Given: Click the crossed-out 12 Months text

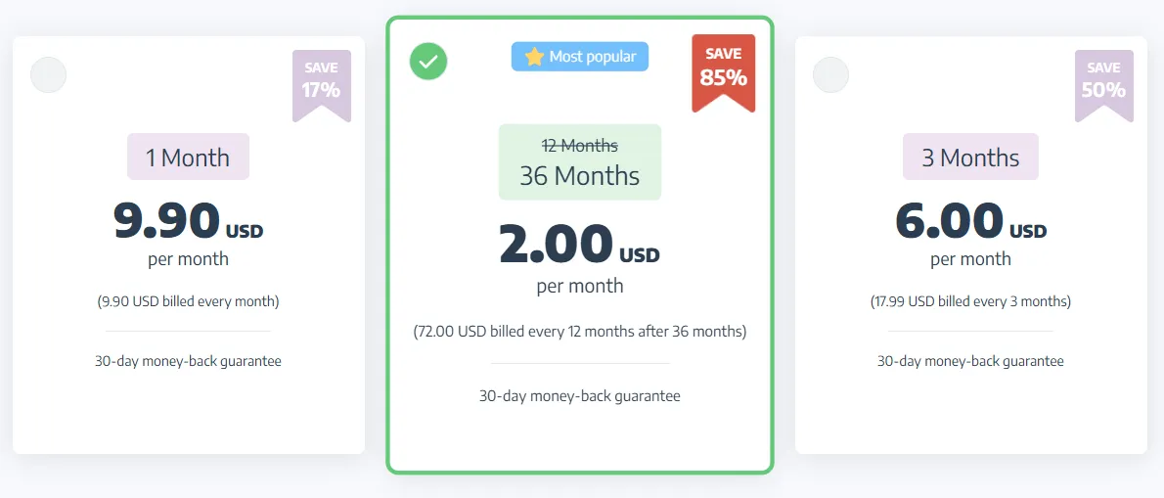Looking at the screenshot, I should click(x=579, y=146).
